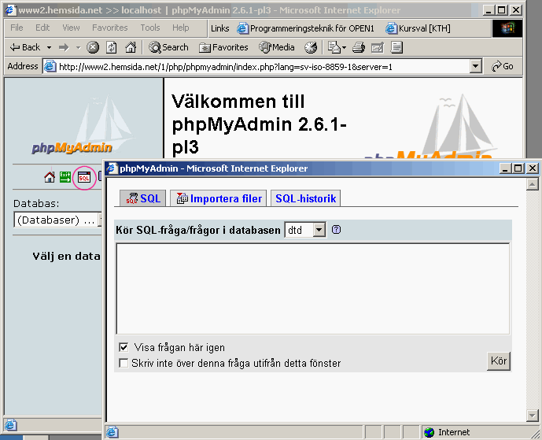
Task: Click the 'Välkommen till phpMyAdmin' heading
Action: coord(260,124)
